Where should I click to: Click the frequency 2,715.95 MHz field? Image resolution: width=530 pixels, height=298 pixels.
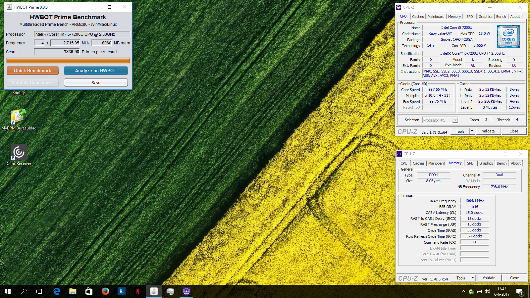65,43
